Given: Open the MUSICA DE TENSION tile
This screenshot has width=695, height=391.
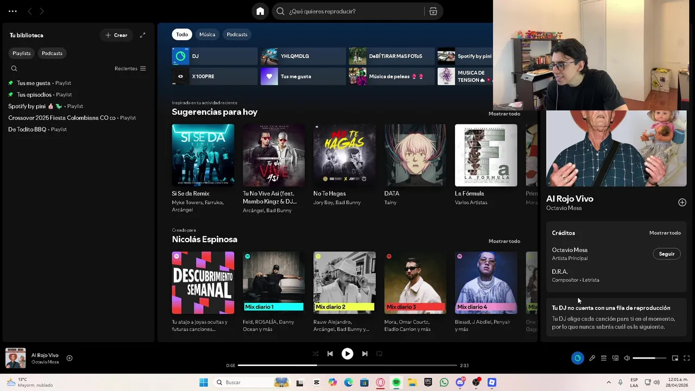Looking at the screenshot, I should coord(465,77).
